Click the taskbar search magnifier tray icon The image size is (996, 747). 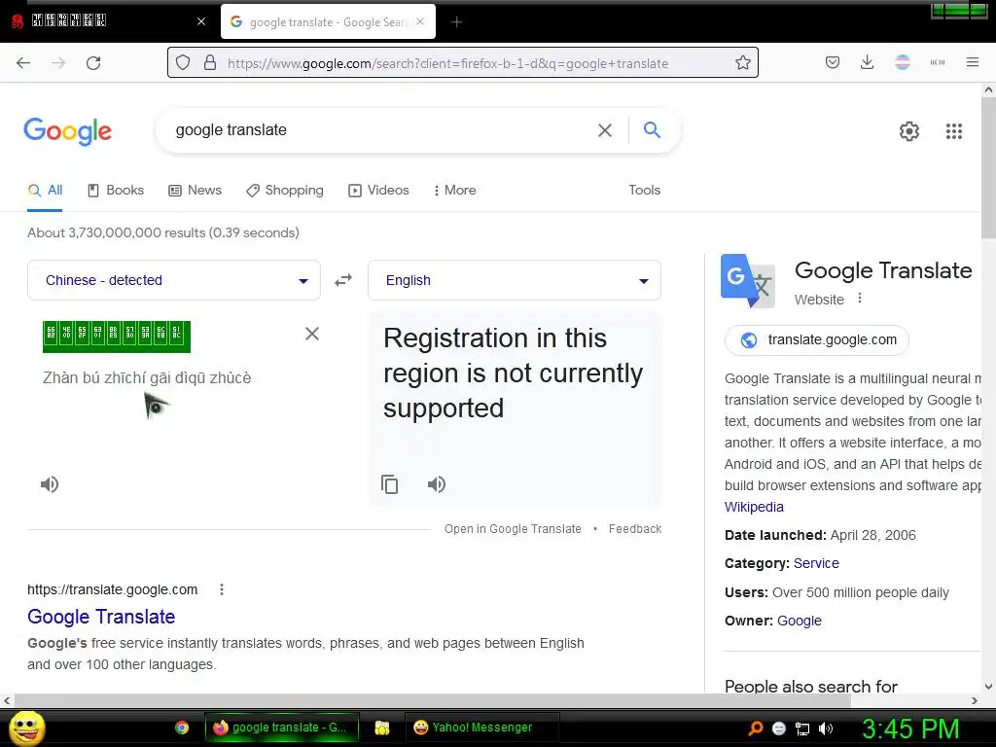(755, 729)
